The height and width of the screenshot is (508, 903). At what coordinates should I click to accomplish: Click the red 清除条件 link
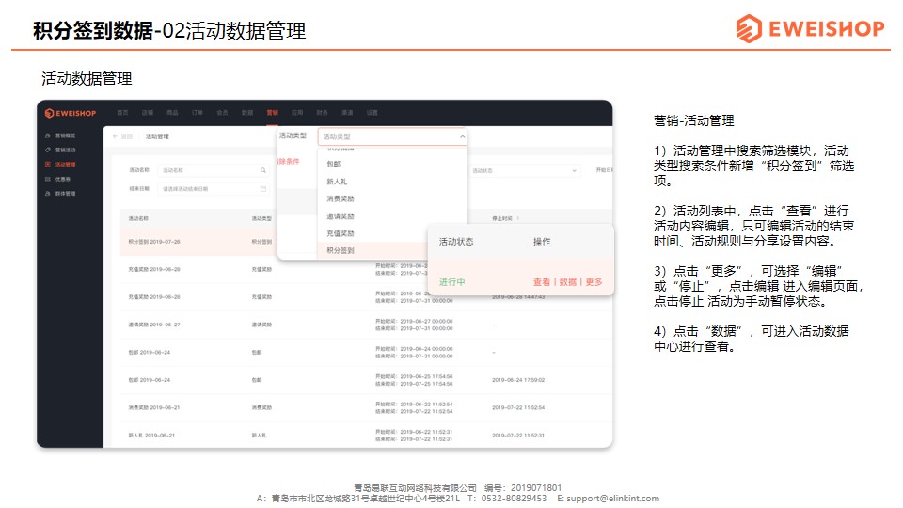(289, 161)
